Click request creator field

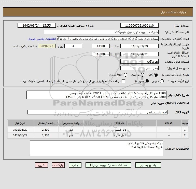point(108,39)
